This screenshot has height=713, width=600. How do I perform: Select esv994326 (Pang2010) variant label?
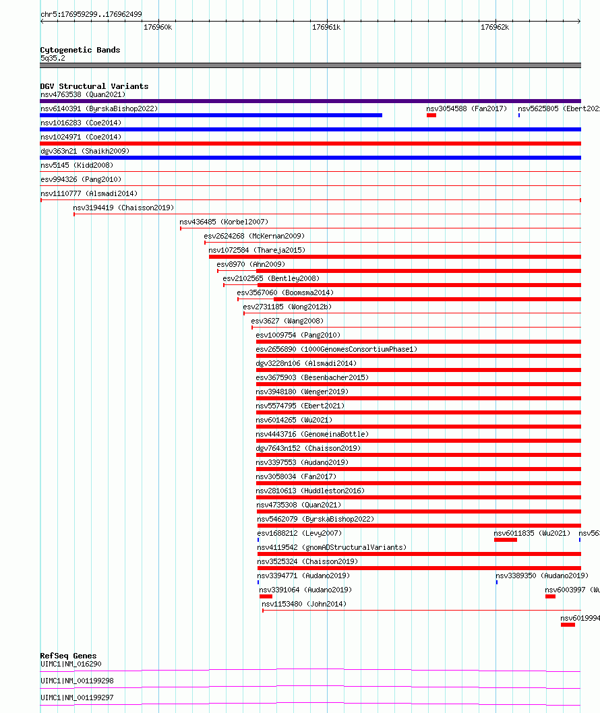pyautogui.click(x=81, y=179)
